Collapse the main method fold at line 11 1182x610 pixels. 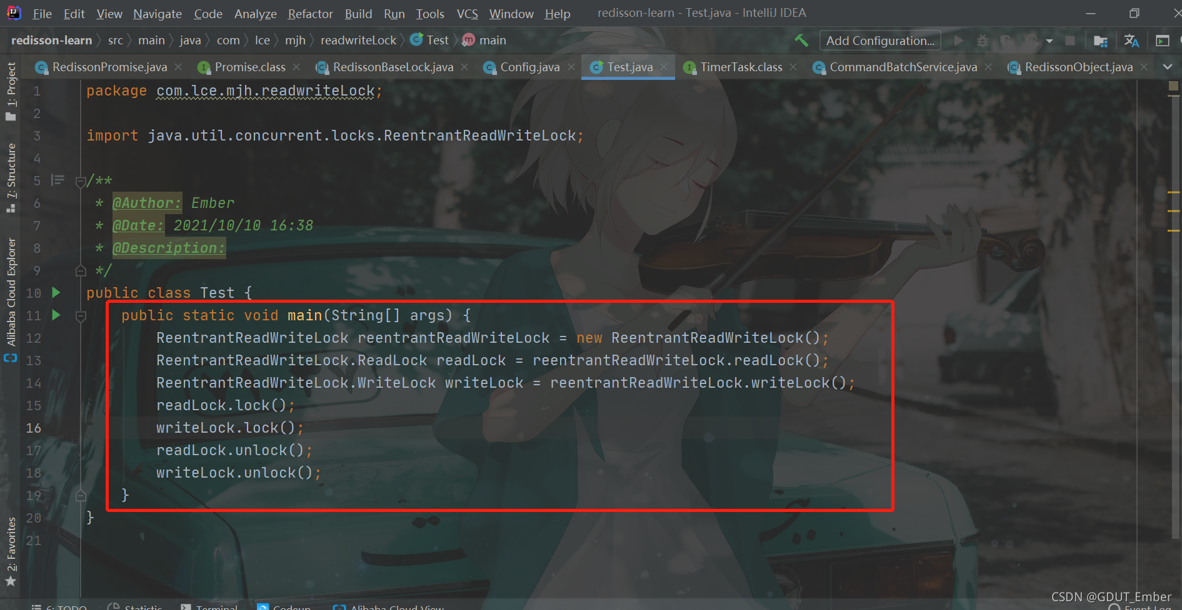point(81,317)
